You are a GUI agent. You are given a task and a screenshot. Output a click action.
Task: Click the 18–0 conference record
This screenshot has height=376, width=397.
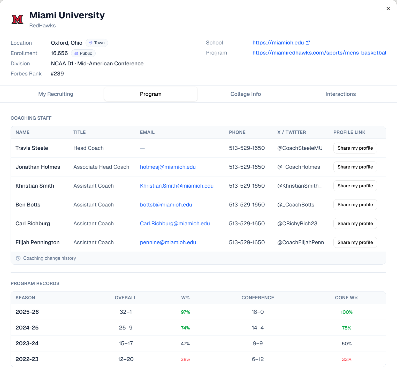point(258,312)
